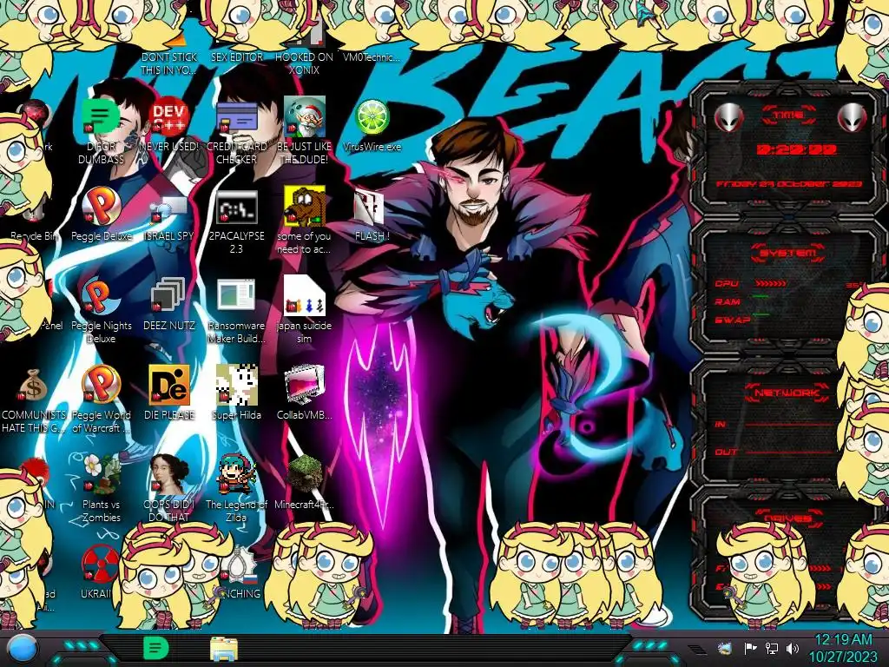Click the network IN traffic line
This screenshot has height=667, width=889.
pos(790,424)
